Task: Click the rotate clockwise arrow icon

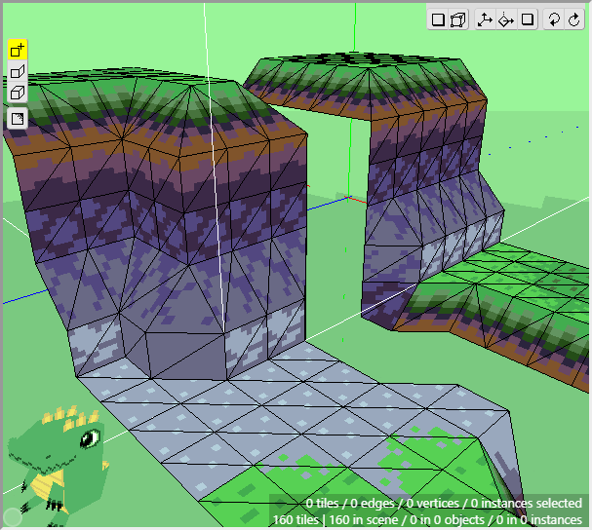Action: point(573,19)
